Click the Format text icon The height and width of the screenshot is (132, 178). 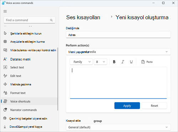point(5,93)
